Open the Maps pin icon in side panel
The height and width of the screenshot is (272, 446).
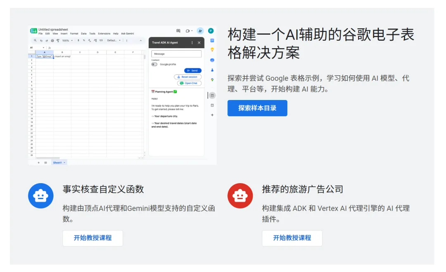(212, 80)
